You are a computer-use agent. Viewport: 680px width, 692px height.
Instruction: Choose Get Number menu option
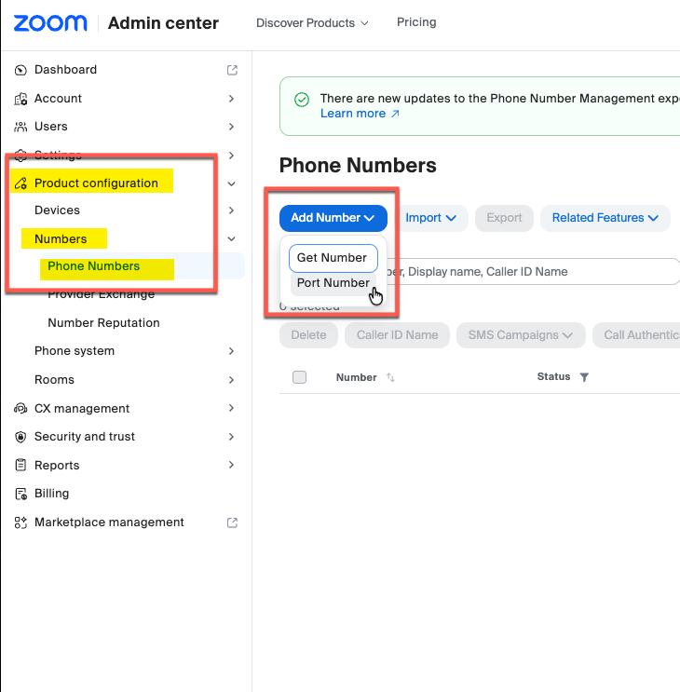333,258
